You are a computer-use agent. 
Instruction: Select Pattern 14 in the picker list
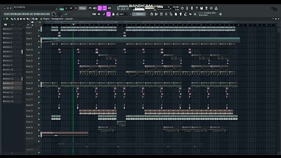coord(12,88)
